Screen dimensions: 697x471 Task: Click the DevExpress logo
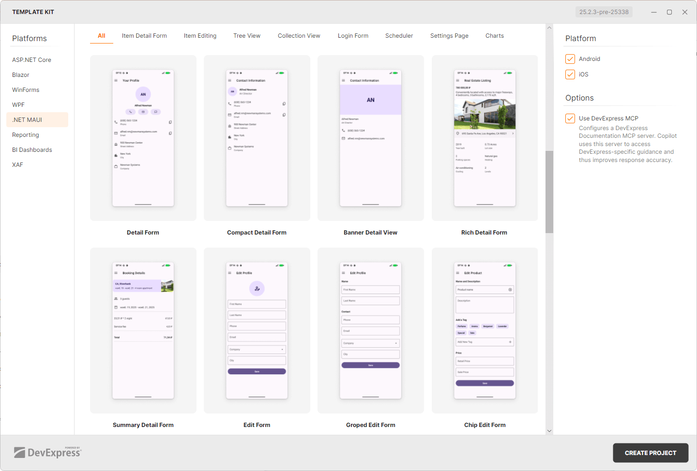coord(47,452)
